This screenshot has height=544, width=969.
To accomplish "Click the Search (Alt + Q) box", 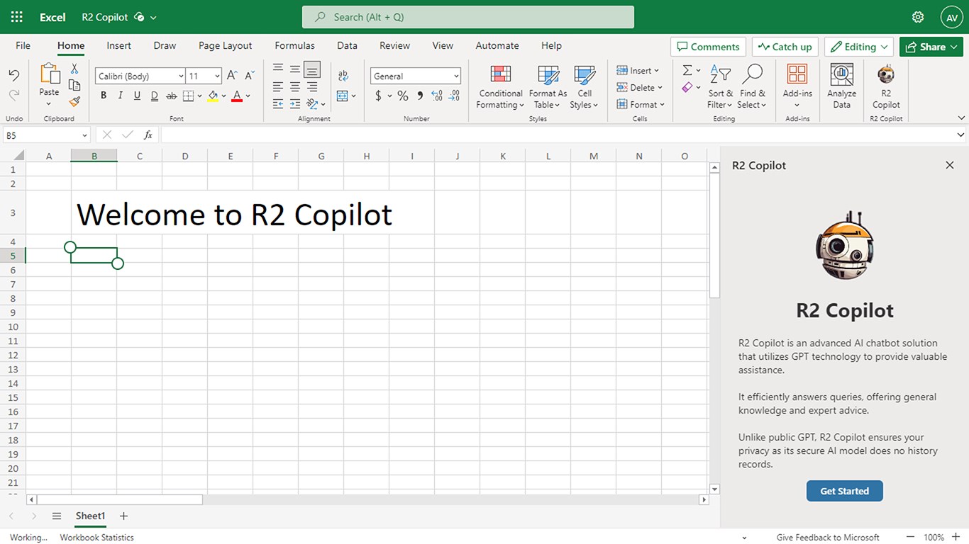I will [x=468, y=17].
